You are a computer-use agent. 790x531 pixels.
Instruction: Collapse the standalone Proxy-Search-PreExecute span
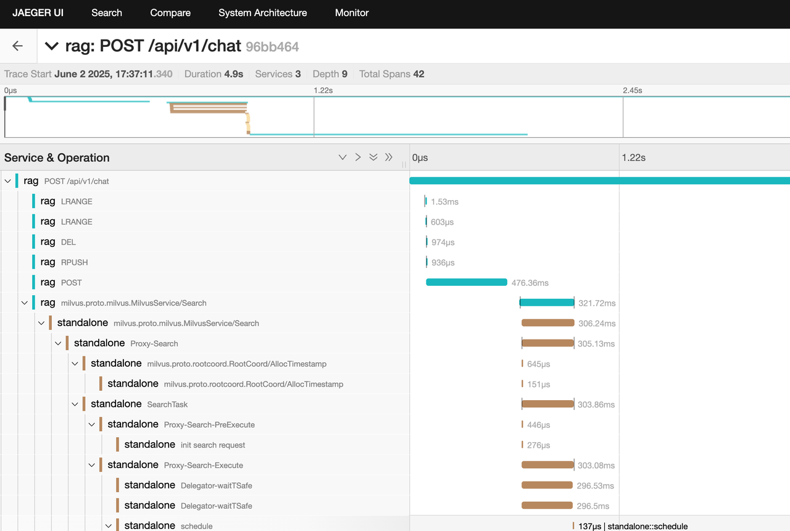(x=91, y=424)
